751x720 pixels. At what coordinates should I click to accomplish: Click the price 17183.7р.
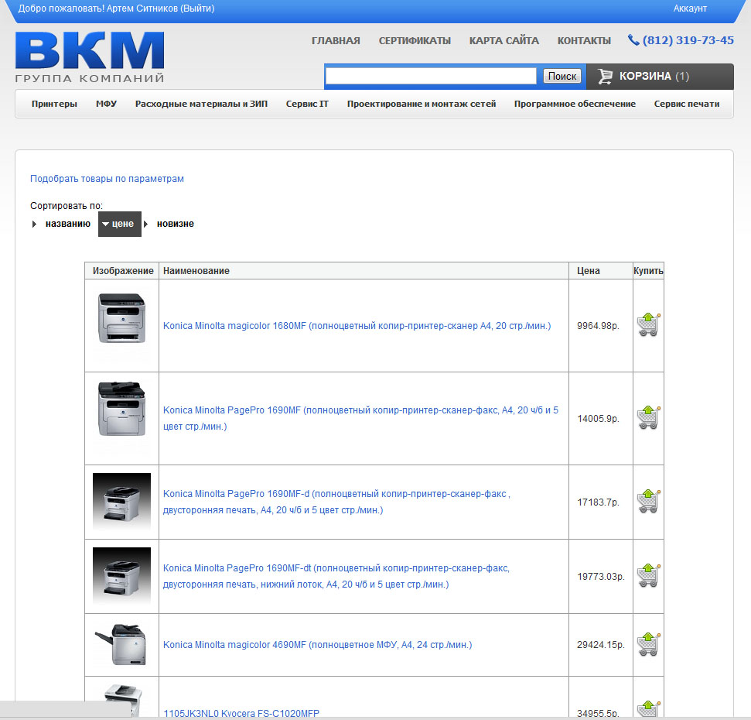click(598, 502)
